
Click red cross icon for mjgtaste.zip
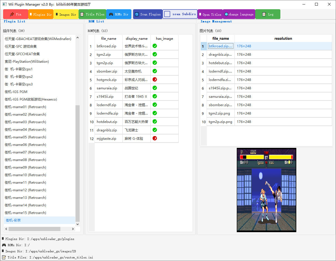click(x=155, y=138)
